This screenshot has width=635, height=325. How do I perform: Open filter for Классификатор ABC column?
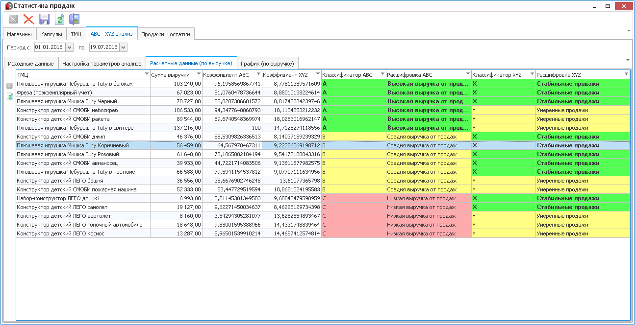pyautogui.click(x=382, y=74)
